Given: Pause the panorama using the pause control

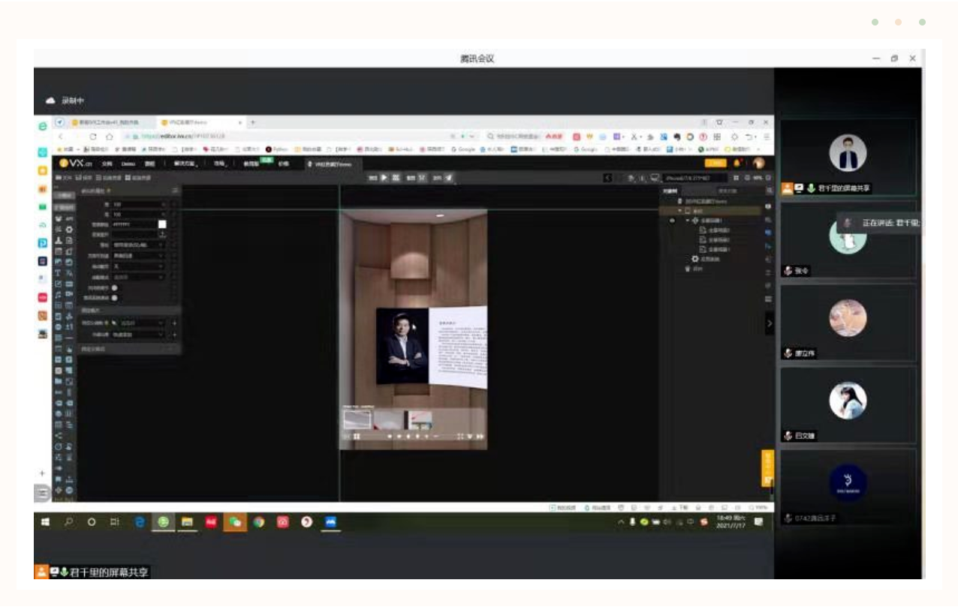Looking at the screenshot, I should click(357, 437).
